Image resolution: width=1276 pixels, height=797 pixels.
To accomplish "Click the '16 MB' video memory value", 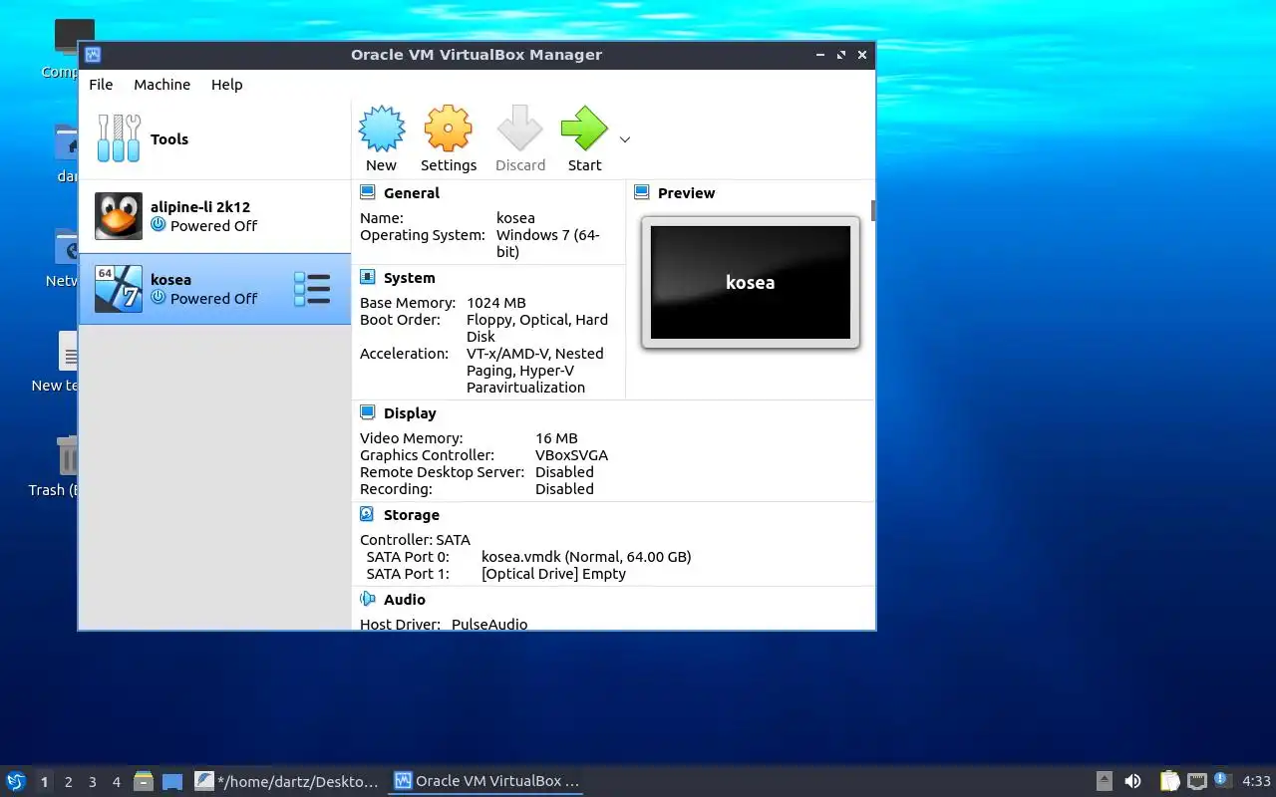I will pos(556,438).
